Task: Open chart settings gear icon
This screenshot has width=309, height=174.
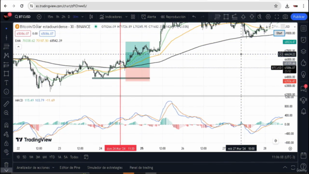Action: pos(268,17)
